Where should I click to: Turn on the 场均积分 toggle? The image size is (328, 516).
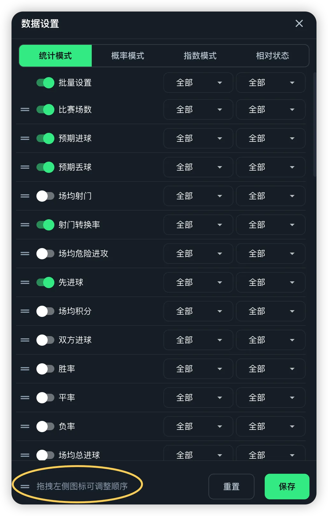[45, 311]
